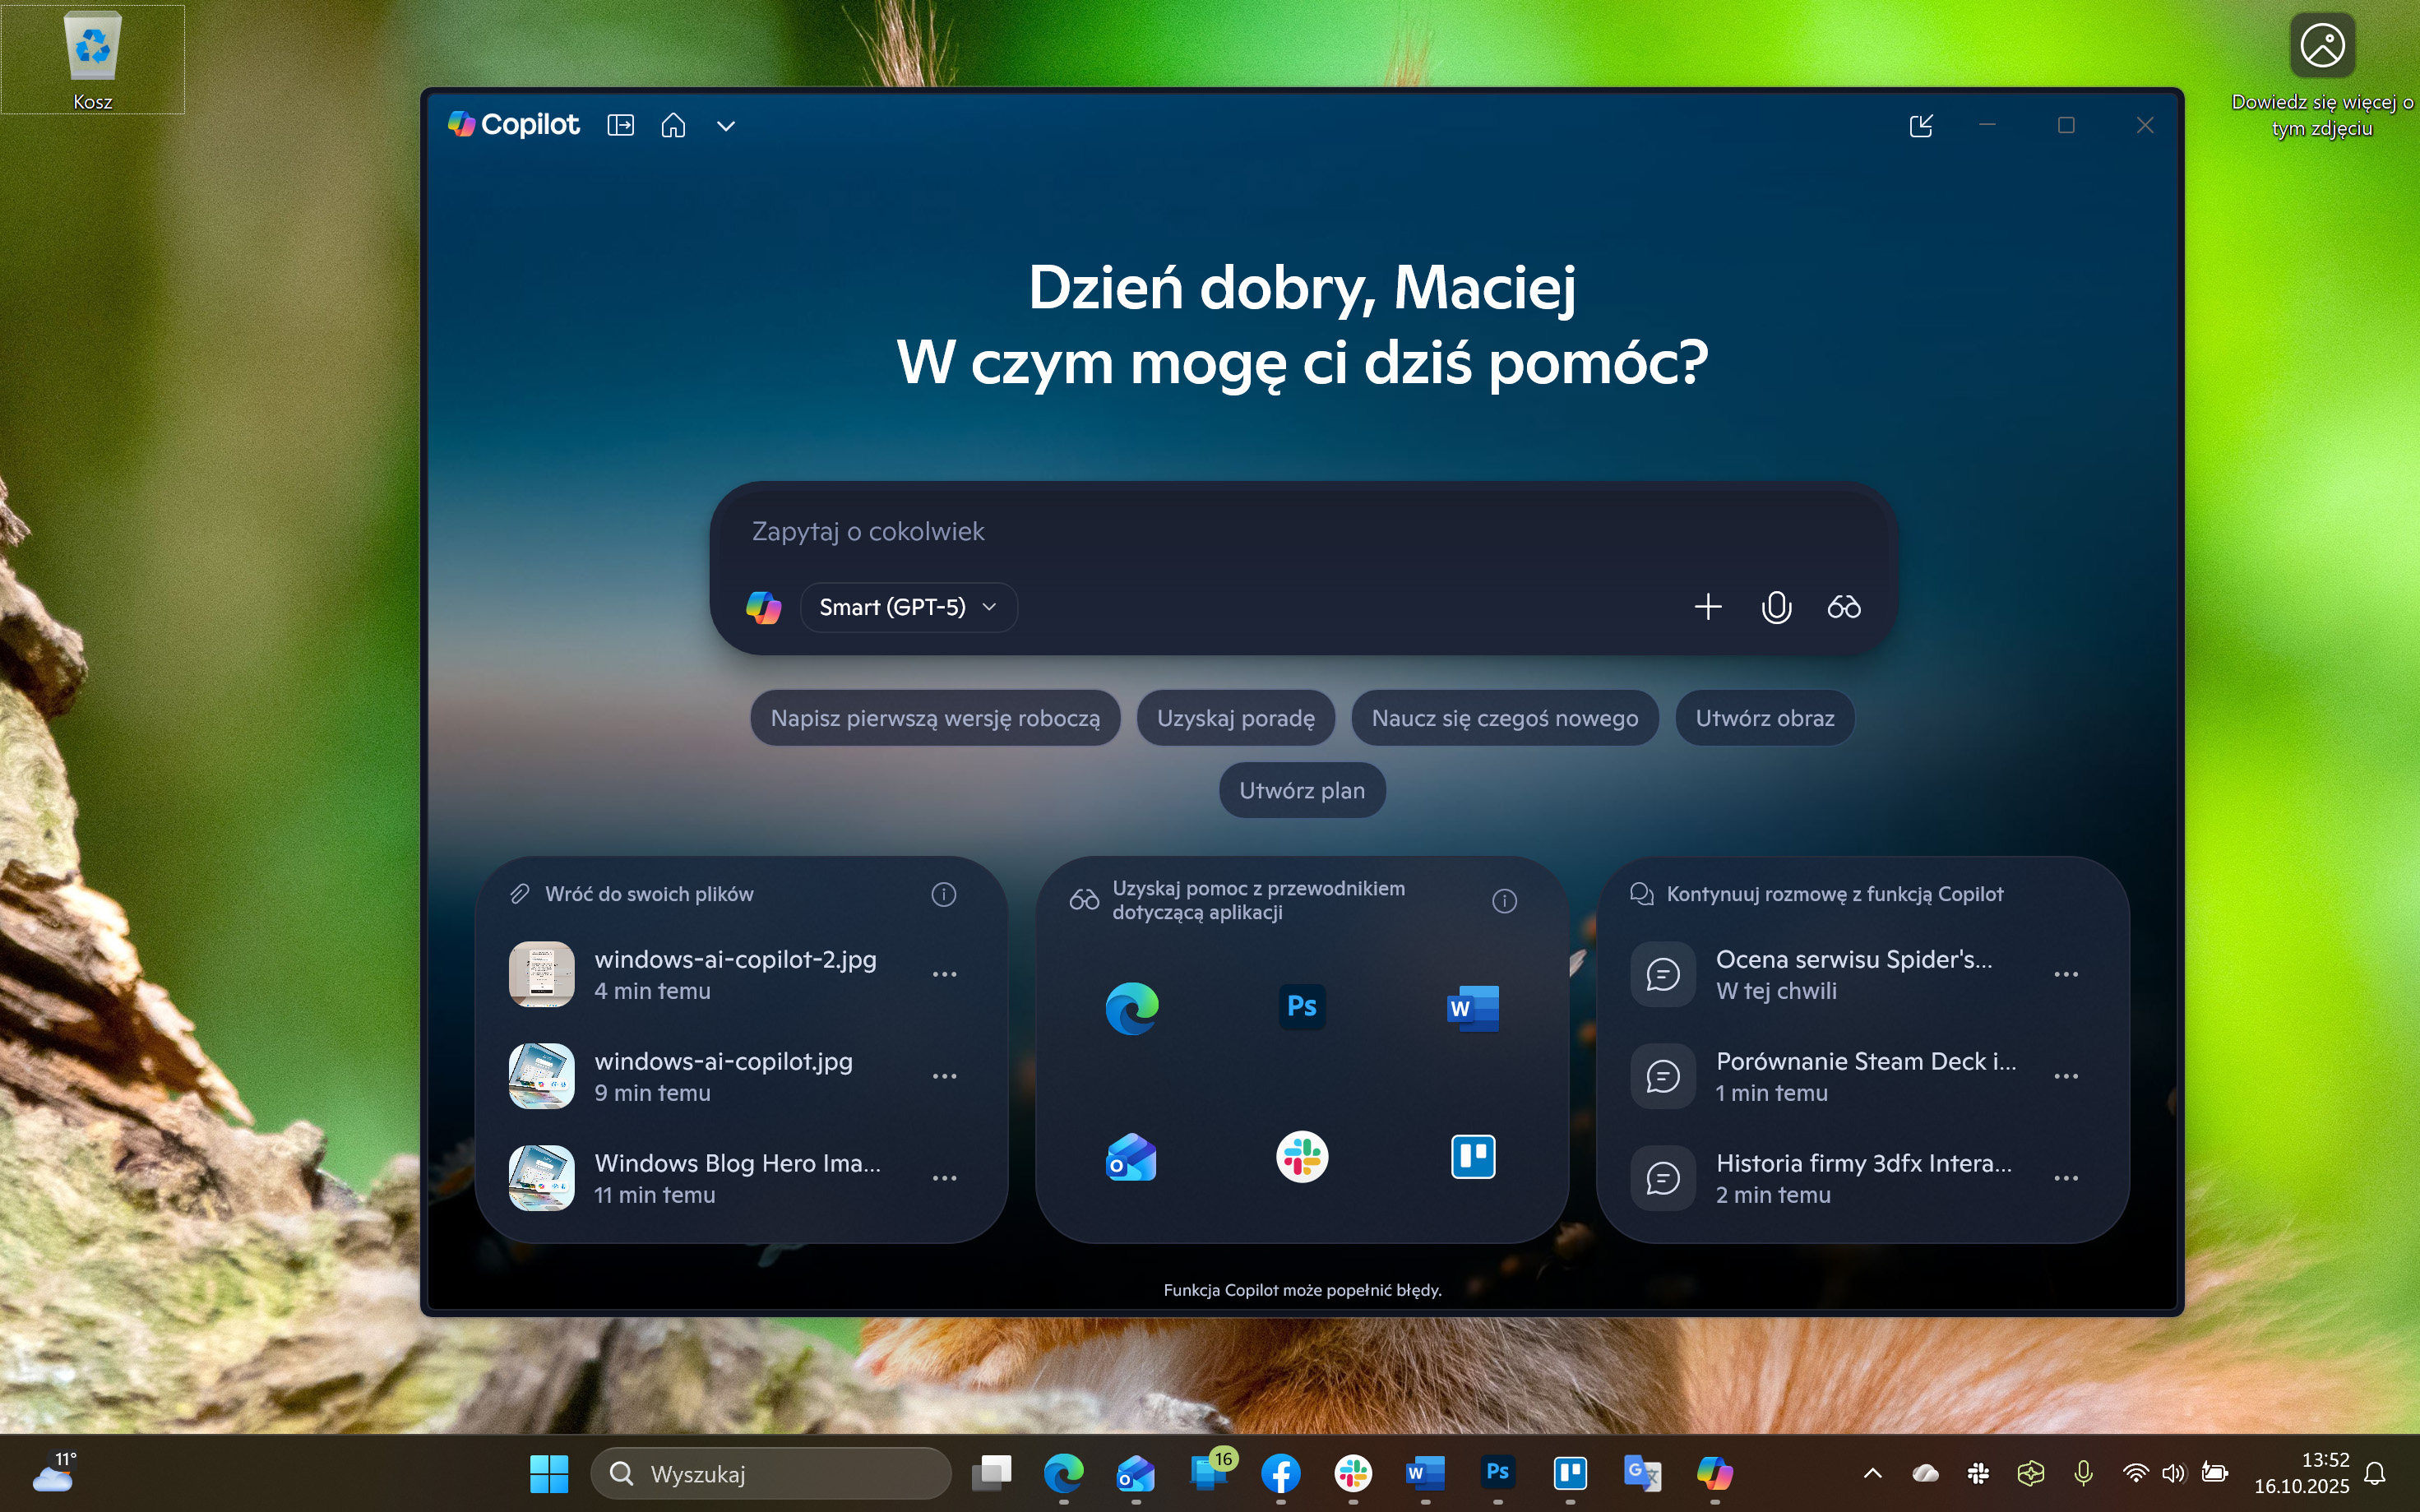Open the Smart (GPT-5) model dropdown
Viewport: 2420px width, 1512px height.
tap(908, 607)
